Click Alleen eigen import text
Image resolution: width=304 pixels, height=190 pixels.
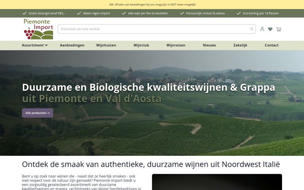pos(96,13)
